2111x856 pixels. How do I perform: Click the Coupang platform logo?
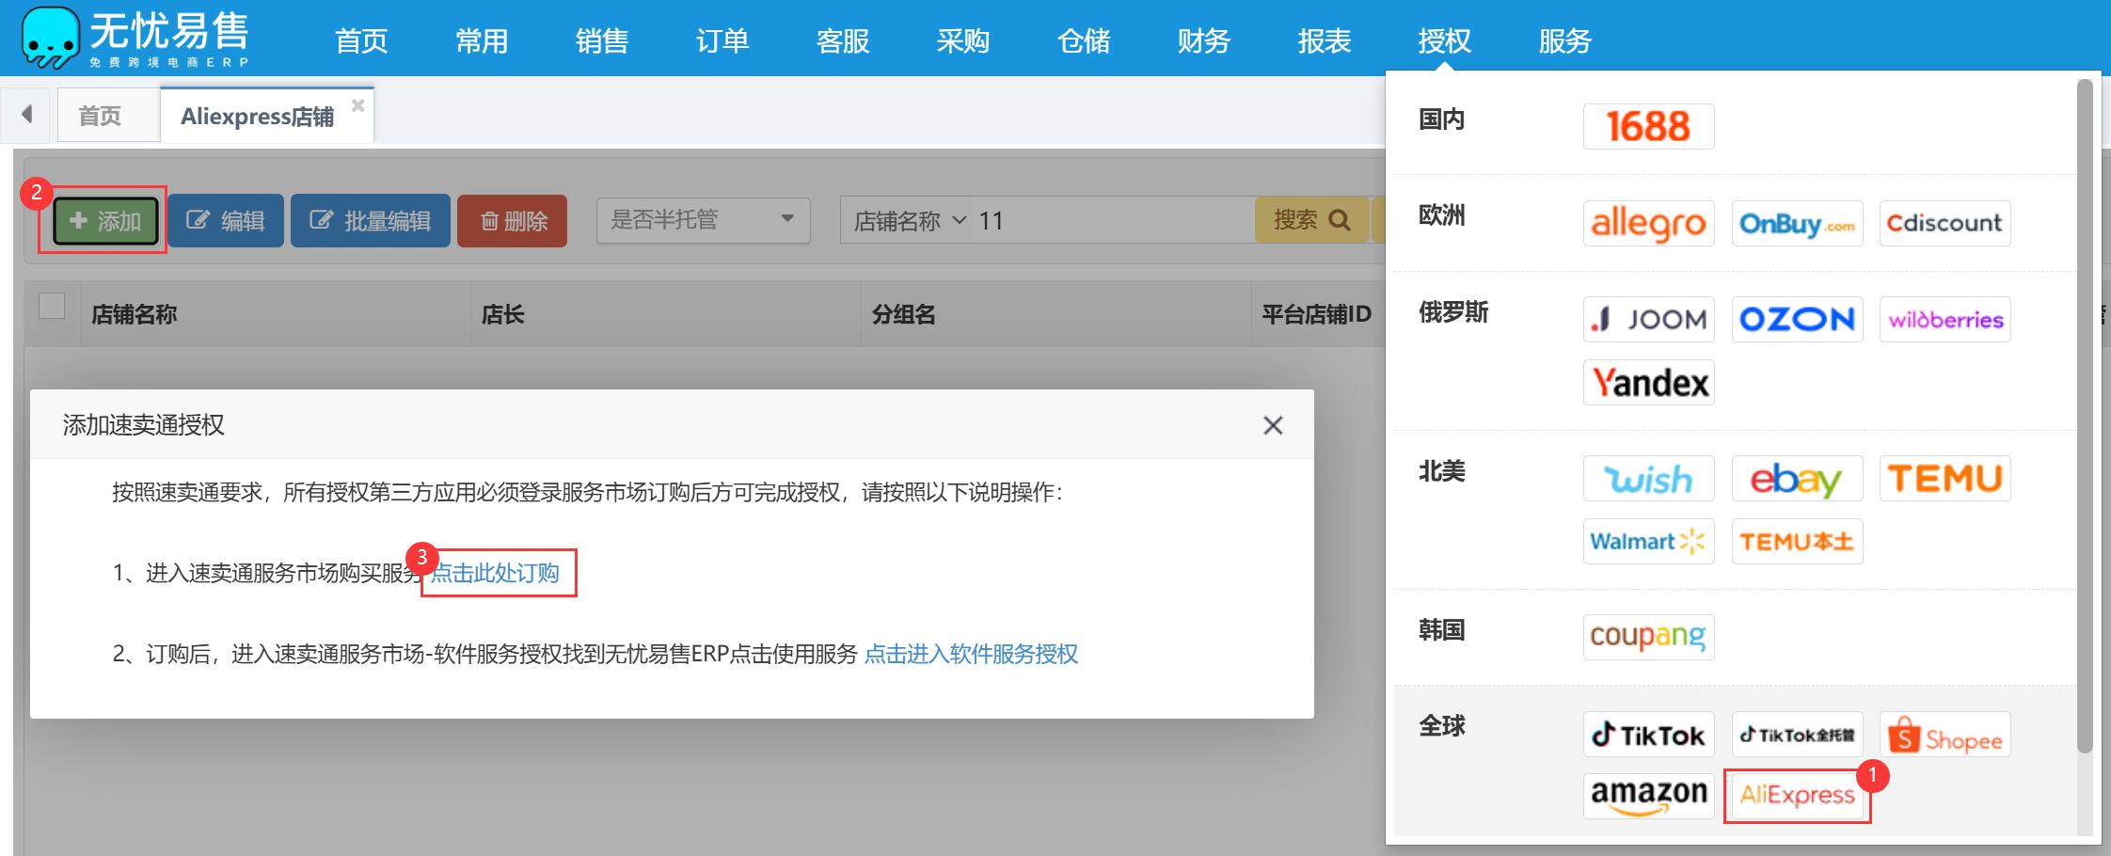[x=1648, y=637]
